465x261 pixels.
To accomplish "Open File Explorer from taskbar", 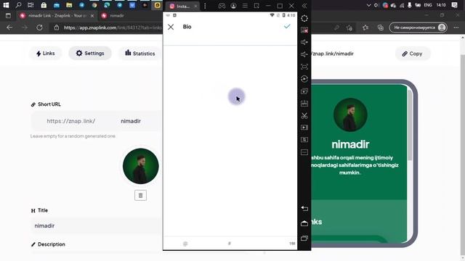I will tap(69, 5).
